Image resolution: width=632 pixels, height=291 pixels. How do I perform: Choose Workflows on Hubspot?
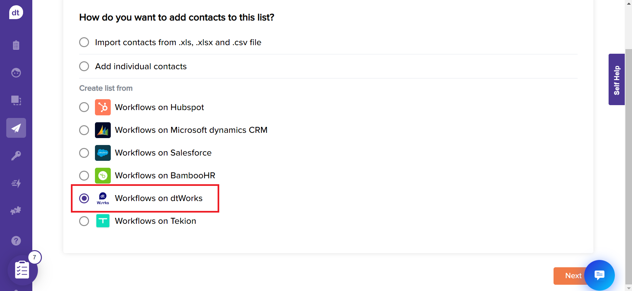(84, 107)
